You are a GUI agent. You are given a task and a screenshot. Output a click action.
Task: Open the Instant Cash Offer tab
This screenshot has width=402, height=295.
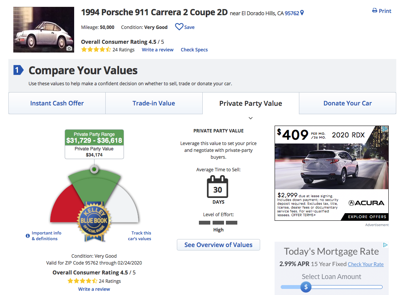coord(57,103)
